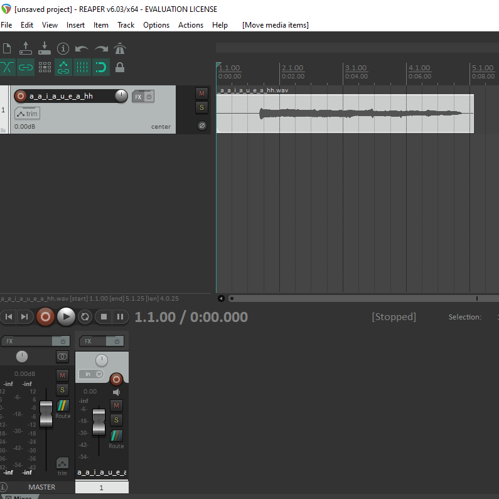This screenshot has height=499, width=499.
Task: Click mixer track 1 volume fader
Action: 99,422
